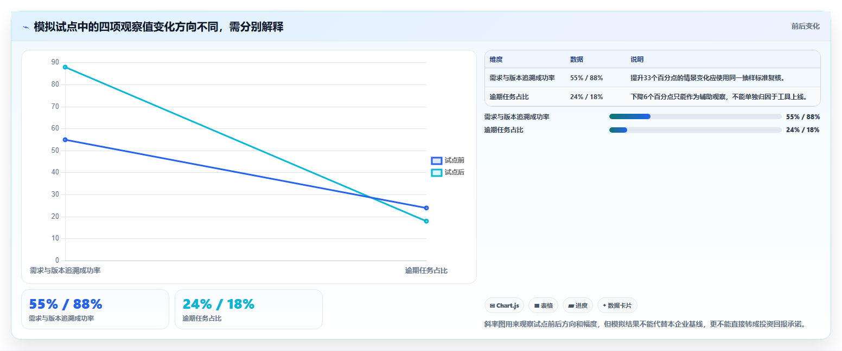Image resolution: width=842 pixels, height=351 pixels.
Task: Select the 数据卡片 chip
Action: point(617,305)
